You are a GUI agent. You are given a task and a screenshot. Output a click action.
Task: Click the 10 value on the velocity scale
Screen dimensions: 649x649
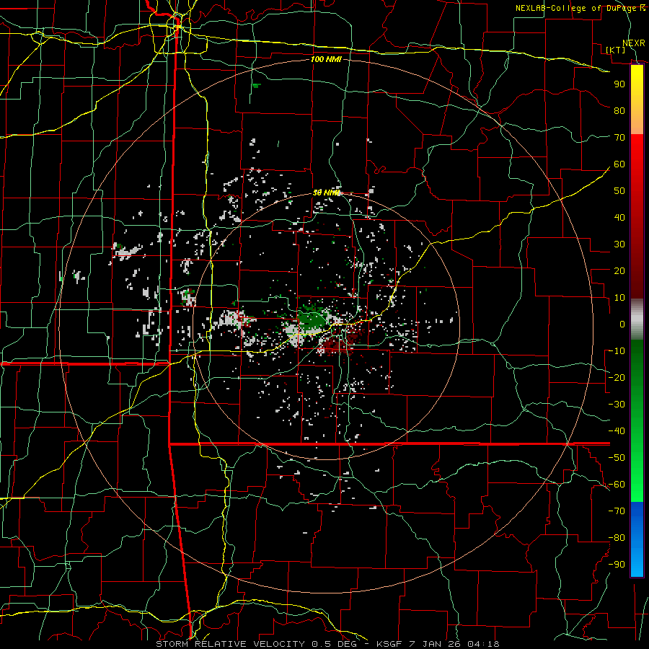tap(619, 298)
